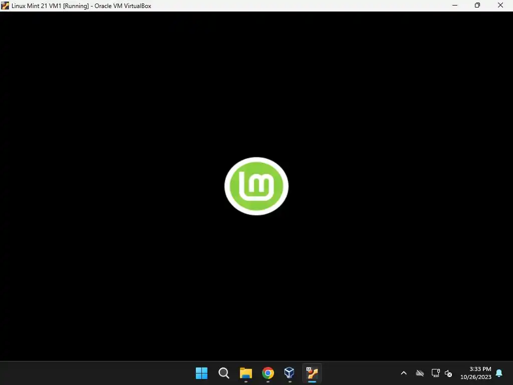Image resolution: width=513 pixels, height=385 pixels.
Task: Minimize the Linux Mint 21 VM1 window
Action: [455, 6]
